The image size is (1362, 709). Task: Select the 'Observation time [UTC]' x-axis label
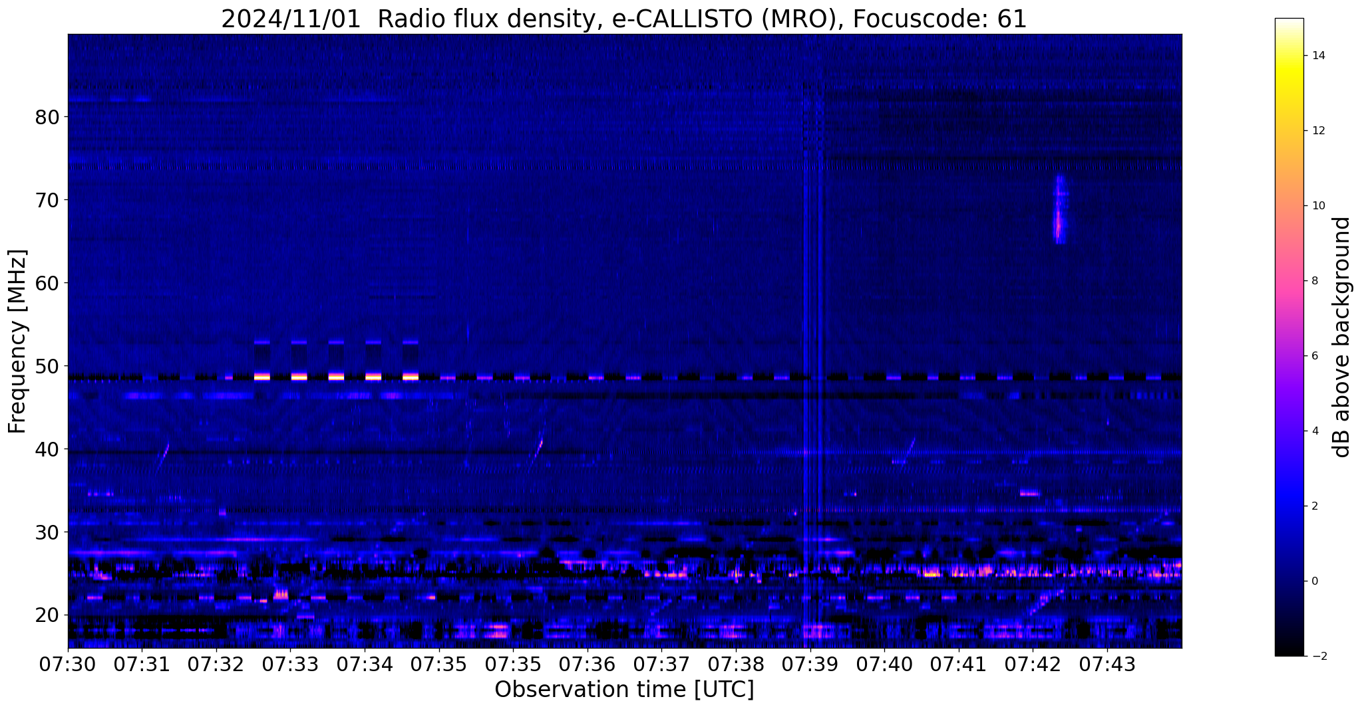point(624,690)
